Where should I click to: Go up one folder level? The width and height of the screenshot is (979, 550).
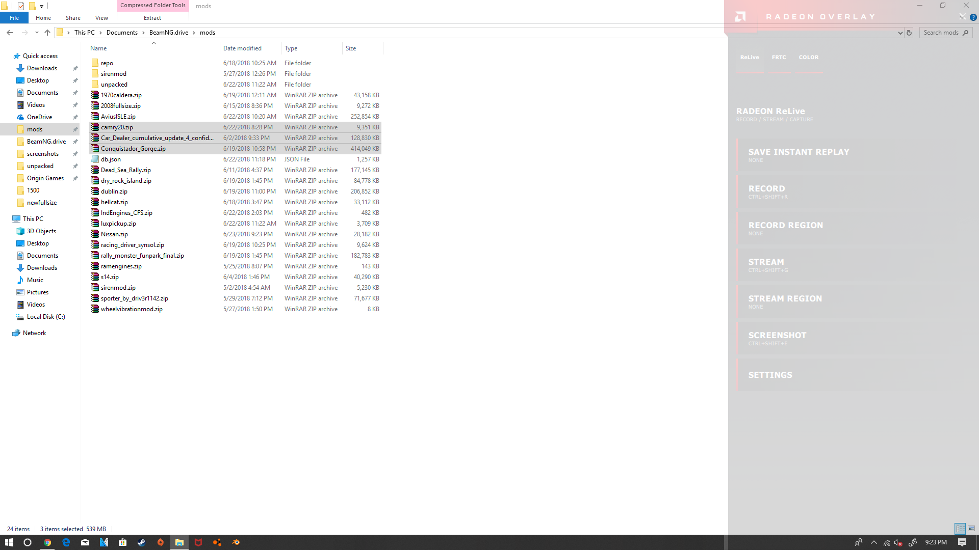47,33
